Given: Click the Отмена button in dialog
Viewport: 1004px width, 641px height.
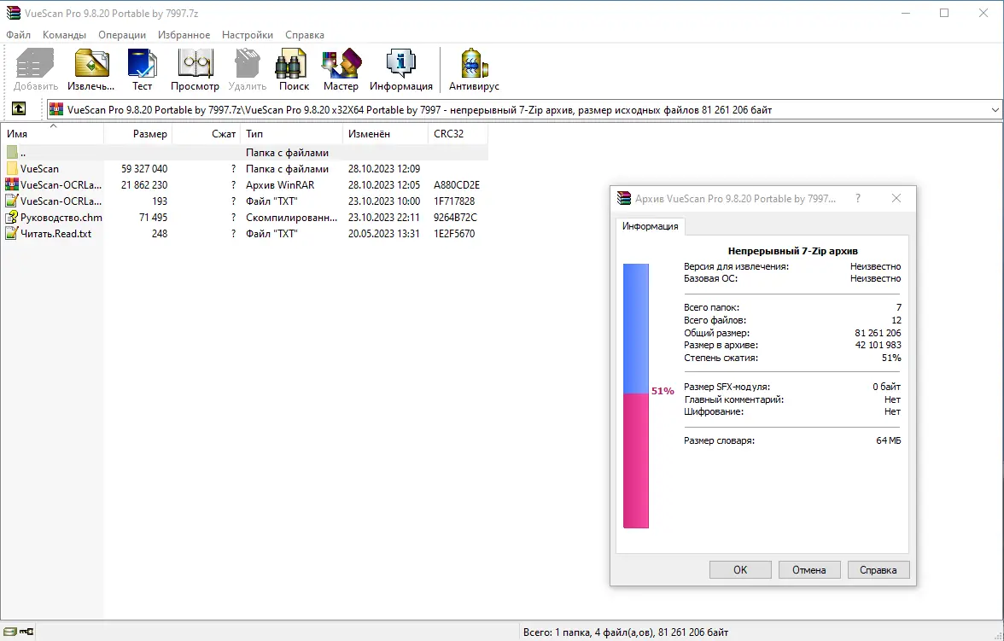Looking at the screenshot, I should tap(809, 570).
